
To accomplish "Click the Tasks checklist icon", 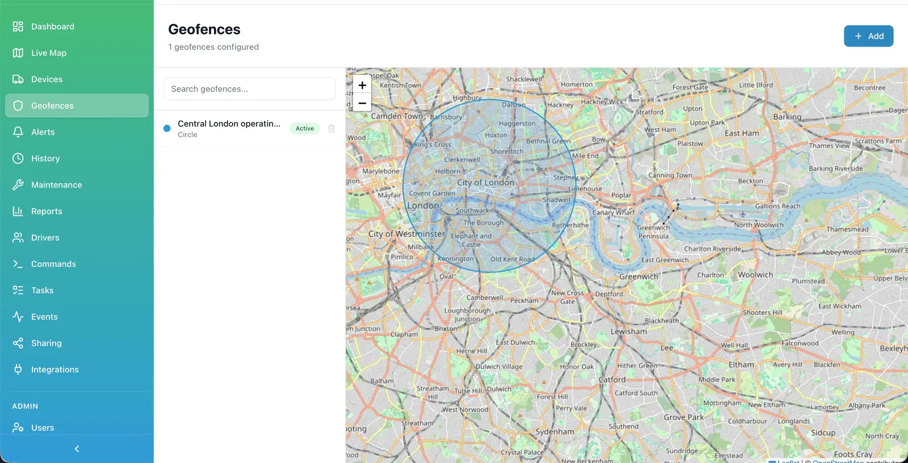I will [18, 290].
